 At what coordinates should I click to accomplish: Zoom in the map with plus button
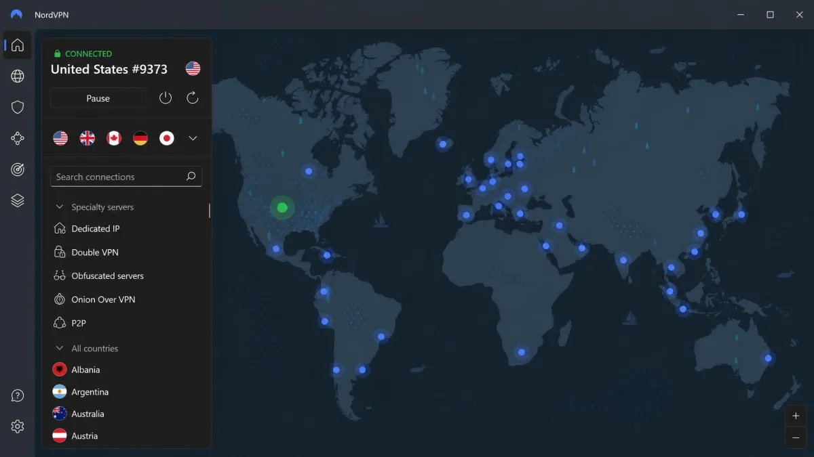[796, 416]
